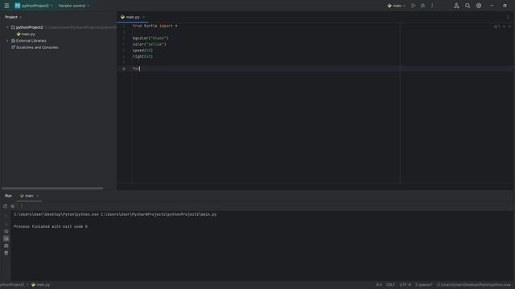This screenshot has height=289, width=515.
Task: Open more run actions in title toolbar
Action: 432,6
